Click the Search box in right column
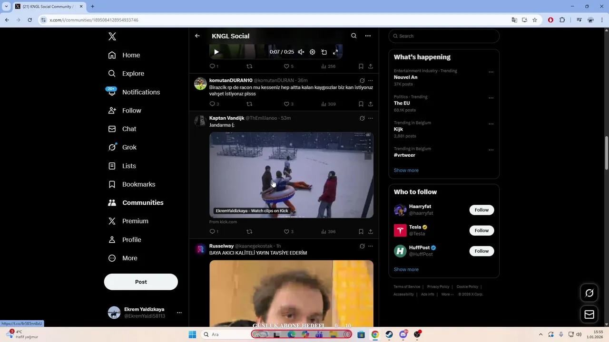Image resolution: width=609 pixels, height=342 pixels. (444, 36)
